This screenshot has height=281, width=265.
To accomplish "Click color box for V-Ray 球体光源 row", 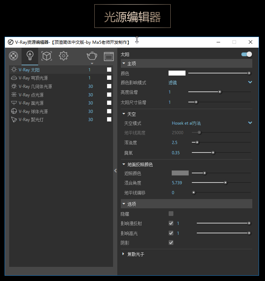I will pos(109,111).
